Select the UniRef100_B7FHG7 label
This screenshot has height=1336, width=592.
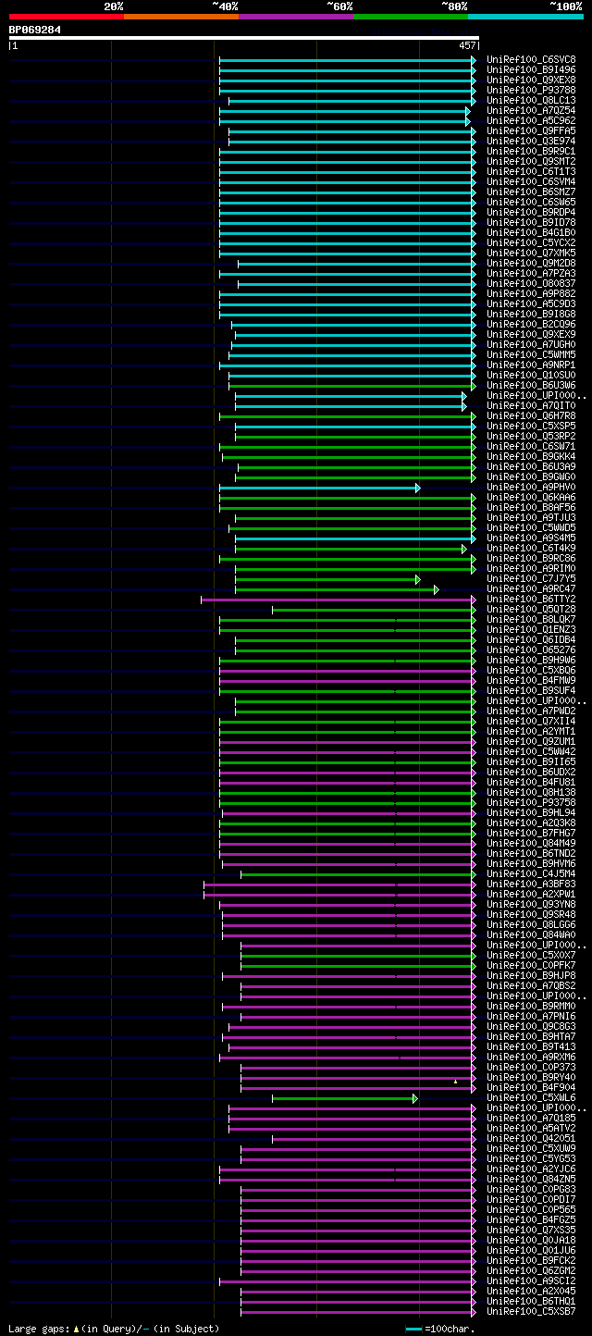tap(531, 833)
